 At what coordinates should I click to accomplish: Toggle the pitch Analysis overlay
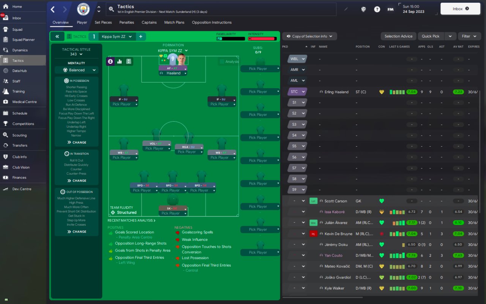tap(229, 62)
